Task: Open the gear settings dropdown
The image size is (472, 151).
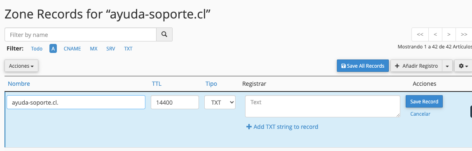Action: (x=463, y=66)
